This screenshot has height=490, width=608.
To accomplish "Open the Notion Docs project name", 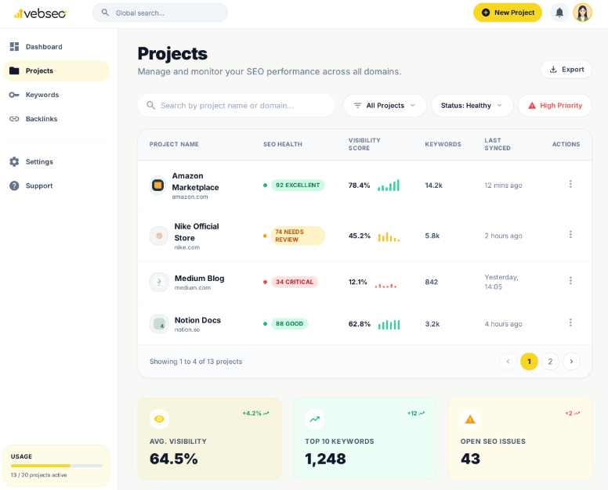I will [197, 320].
